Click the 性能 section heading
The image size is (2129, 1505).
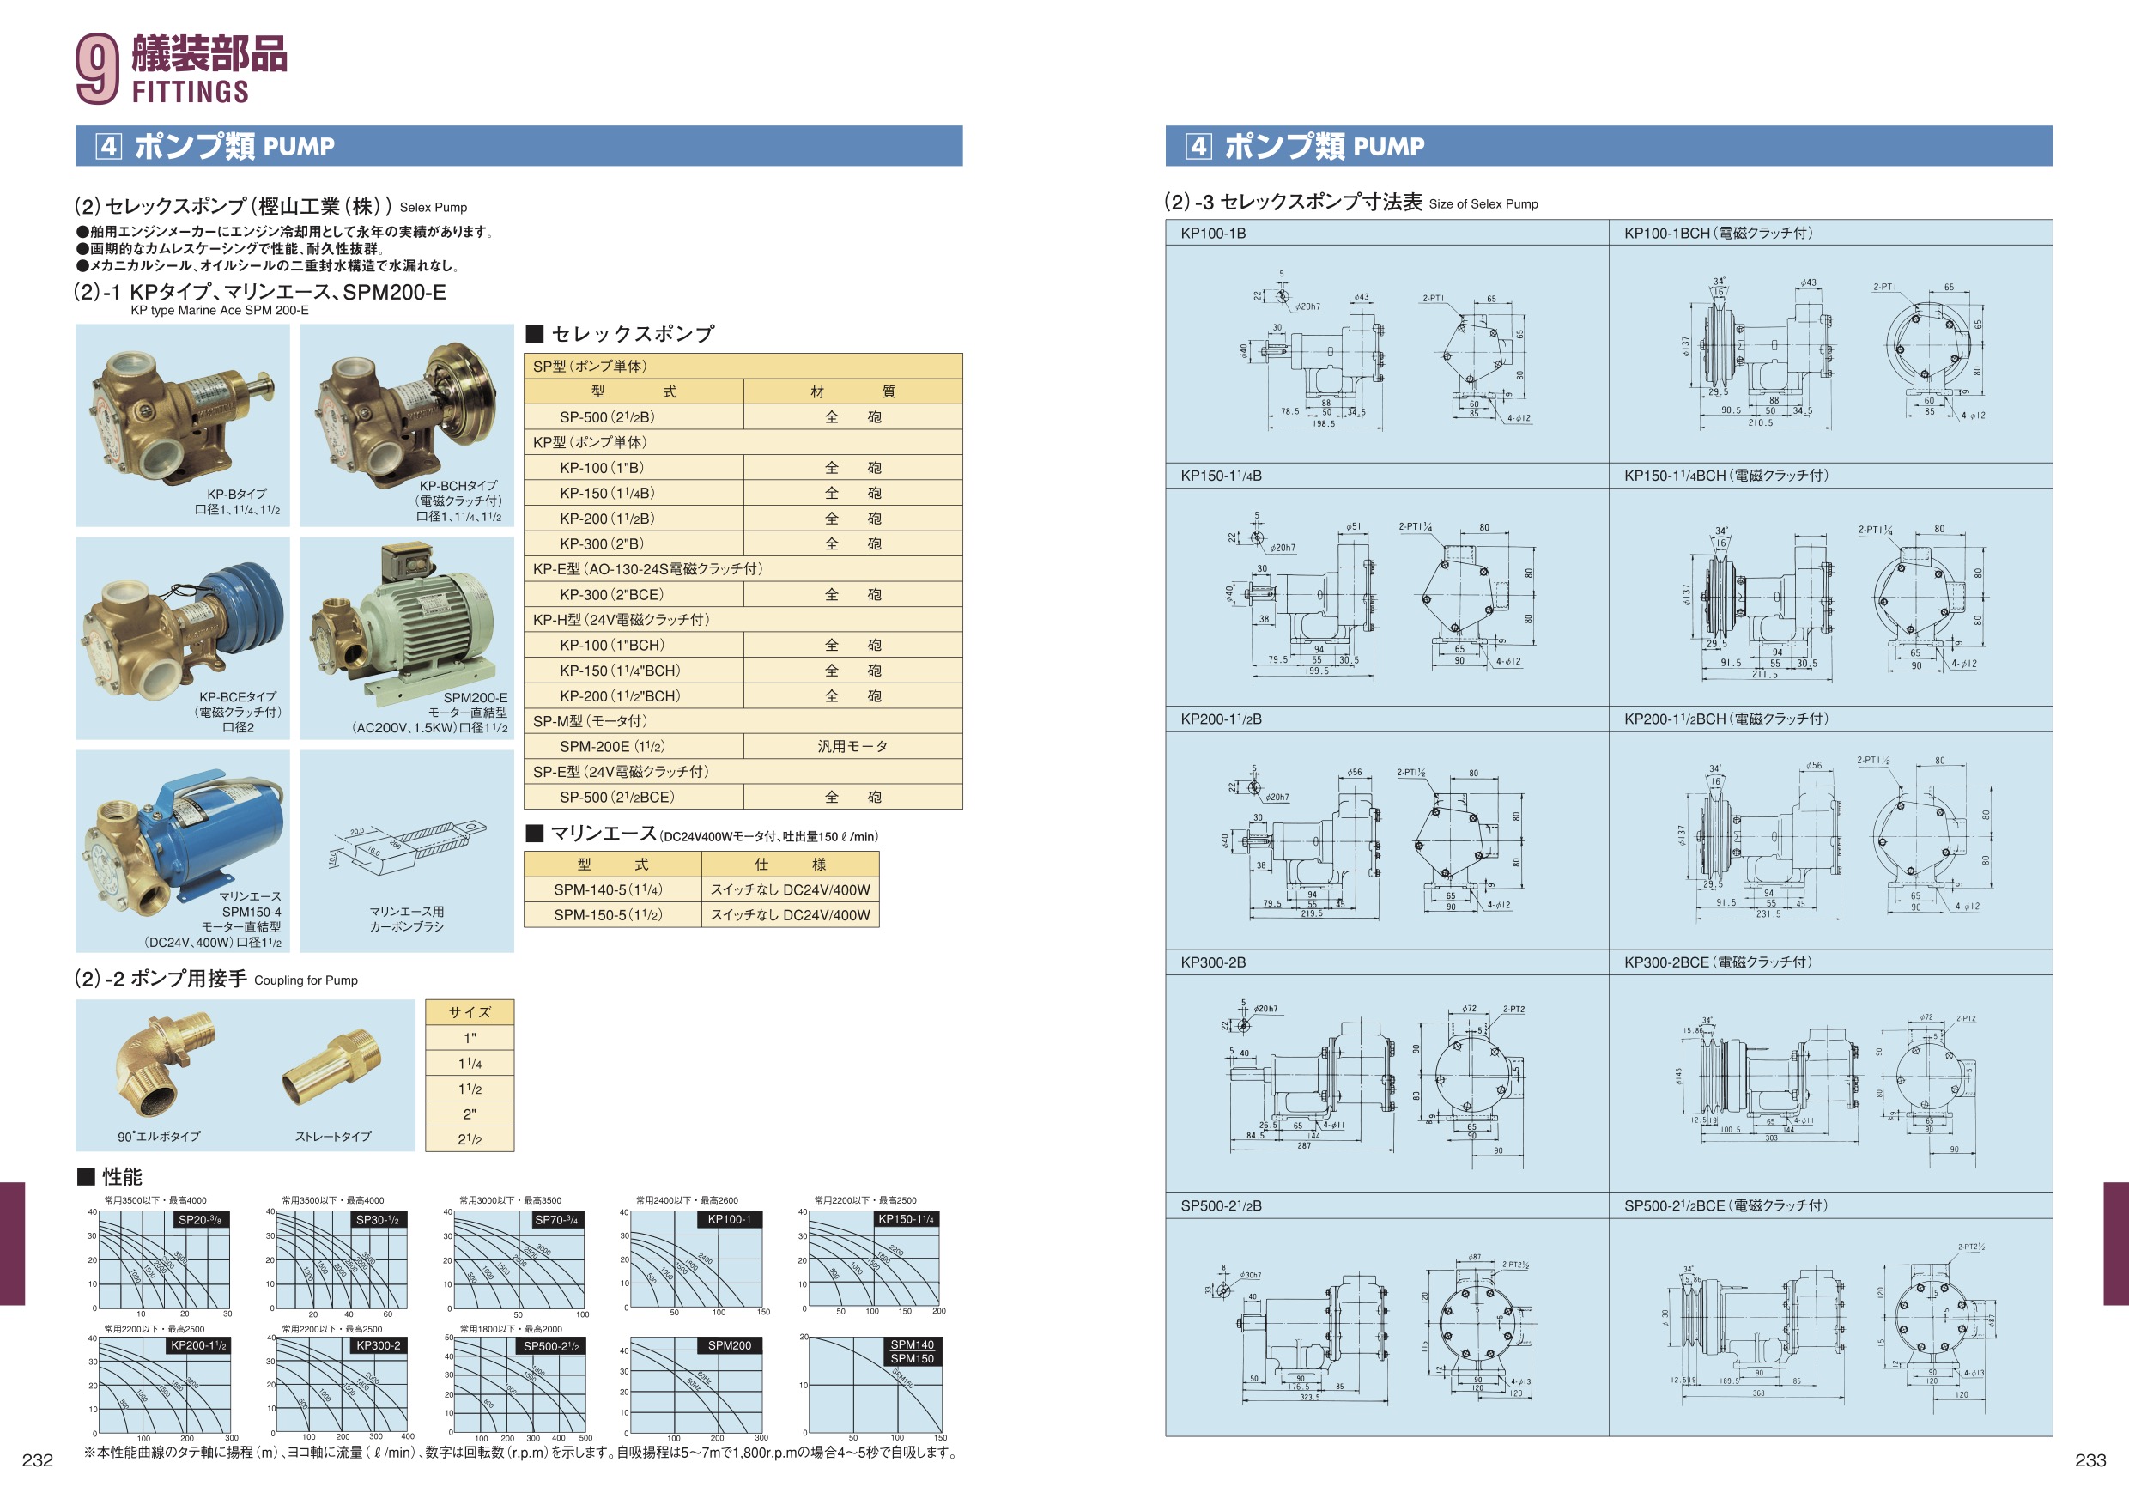pos(109,1177)
